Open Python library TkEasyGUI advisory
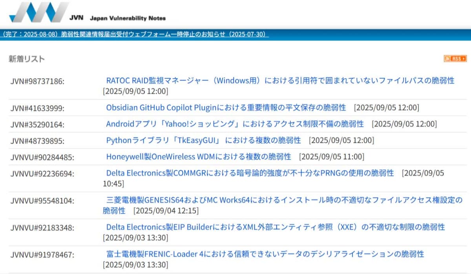The height and width of the screenshot is (274, 471). [x=203, y=140]
